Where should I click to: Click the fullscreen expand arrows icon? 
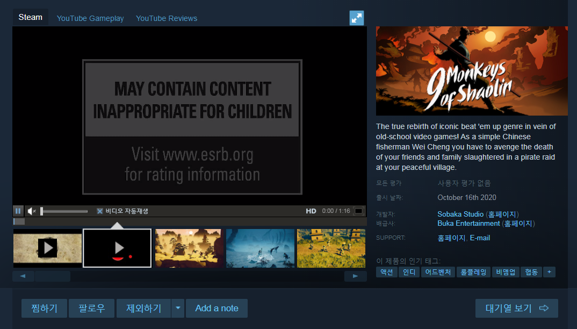pos(356,18)
